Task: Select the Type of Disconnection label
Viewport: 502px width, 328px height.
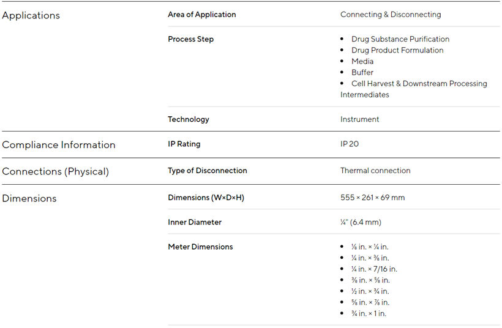Action: [x=207, y=171]
